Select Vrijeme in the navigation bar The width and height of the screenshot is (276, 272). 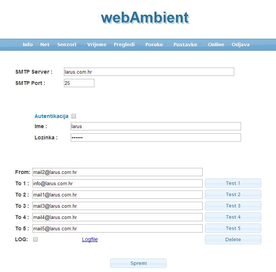[97, 44]
